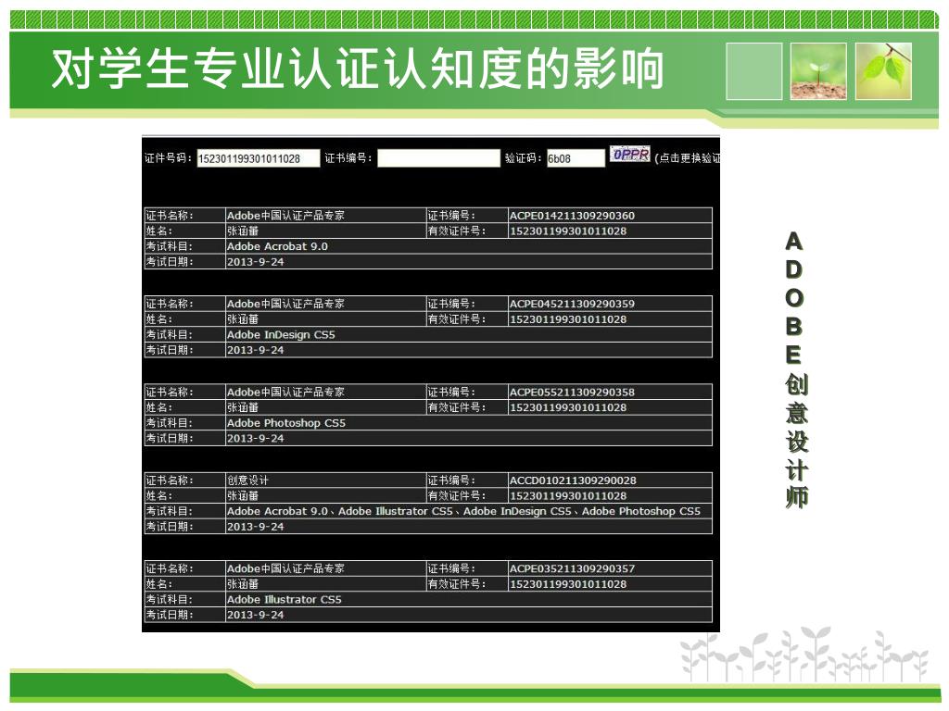
Task: Click the slide title 对学生专业认证认知度的影响
Action: pyautogui.click(x=358, y=69)
